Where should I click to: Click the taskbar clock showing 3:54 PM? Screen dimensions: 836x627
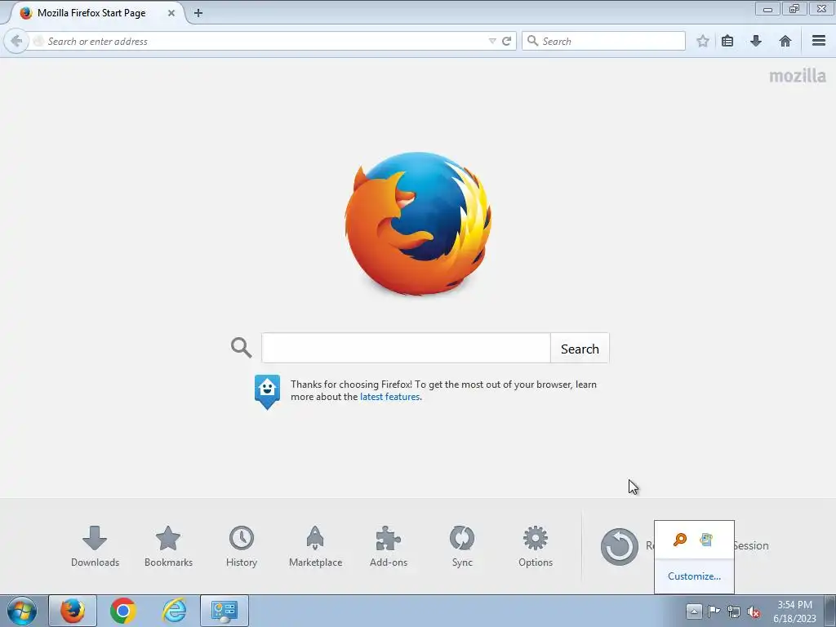(794, 611)
